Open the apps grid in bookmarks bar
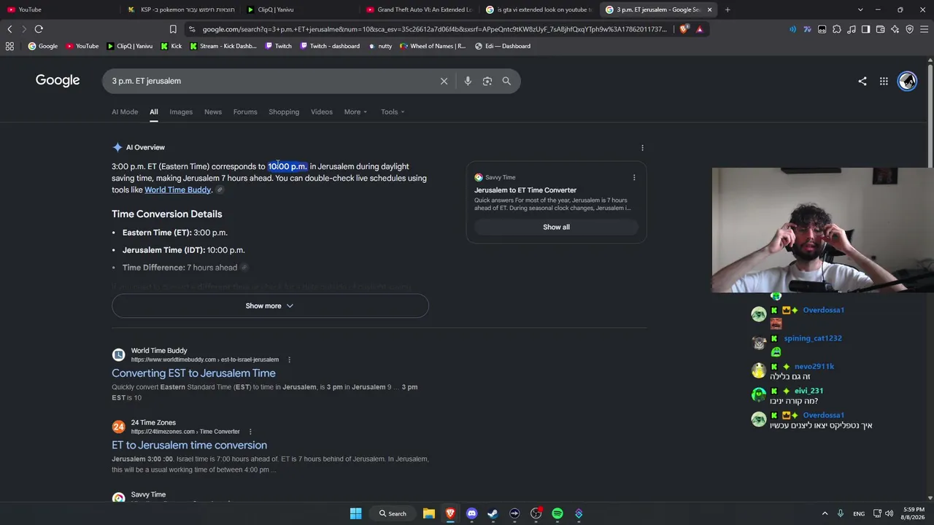Image resolution: width=934 pixels, height=525 pixels. coord(9,46)
